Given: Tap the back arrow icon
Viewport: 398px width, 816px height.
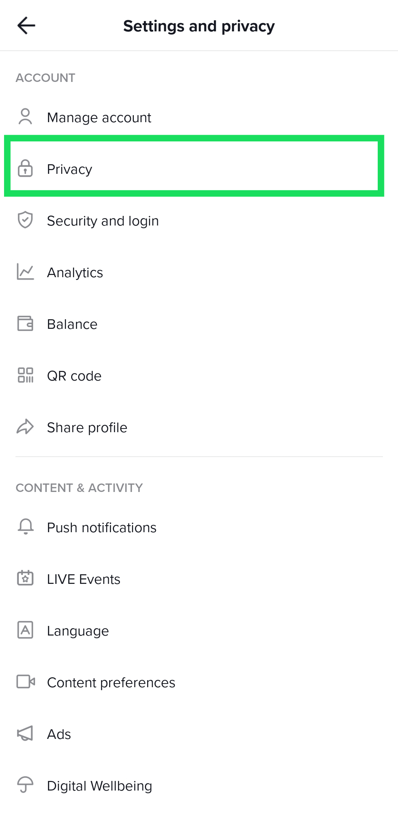Looking at the screenshot, I should pyautogui.click(x=26, y=26).
